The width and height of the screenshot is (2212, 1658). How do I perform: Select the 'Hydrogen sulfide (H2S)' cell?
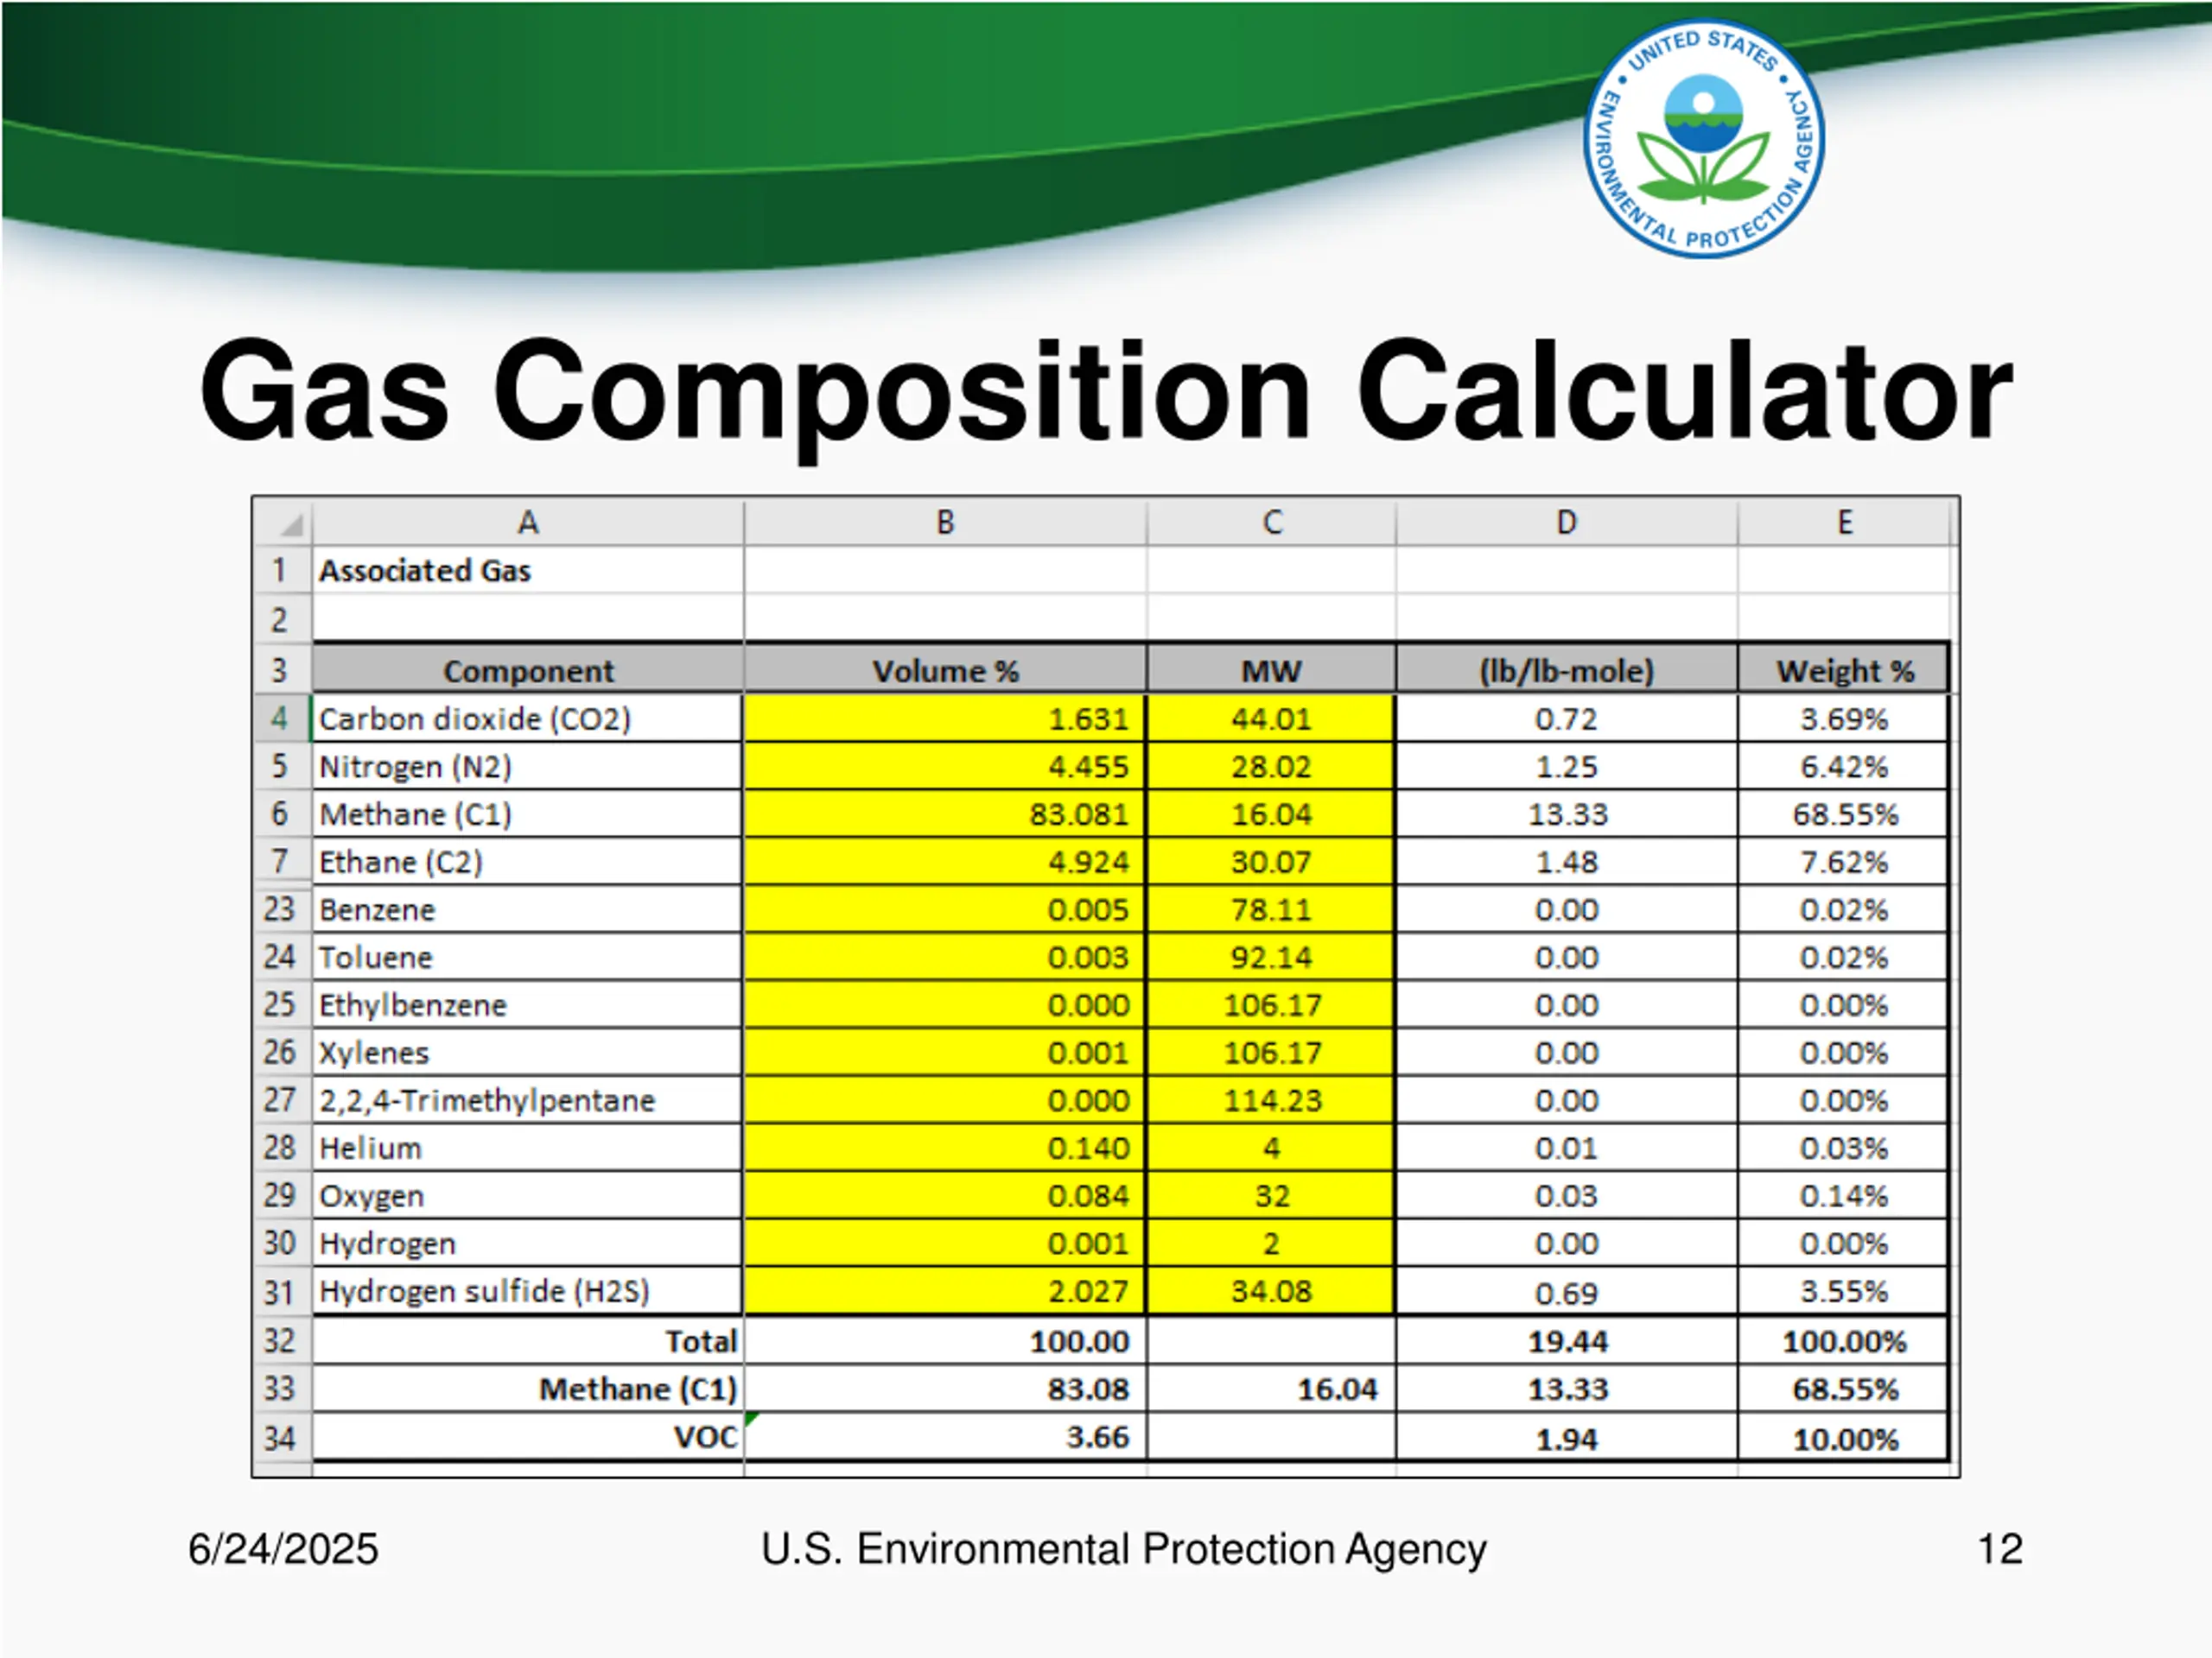click(x=528, y=1291)
